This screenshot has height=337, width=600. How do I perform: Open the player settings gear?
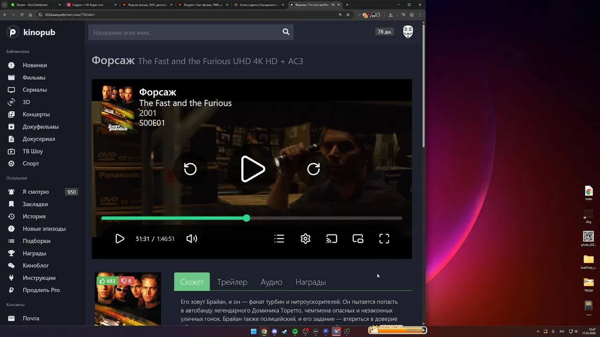[x=306, y=239]
